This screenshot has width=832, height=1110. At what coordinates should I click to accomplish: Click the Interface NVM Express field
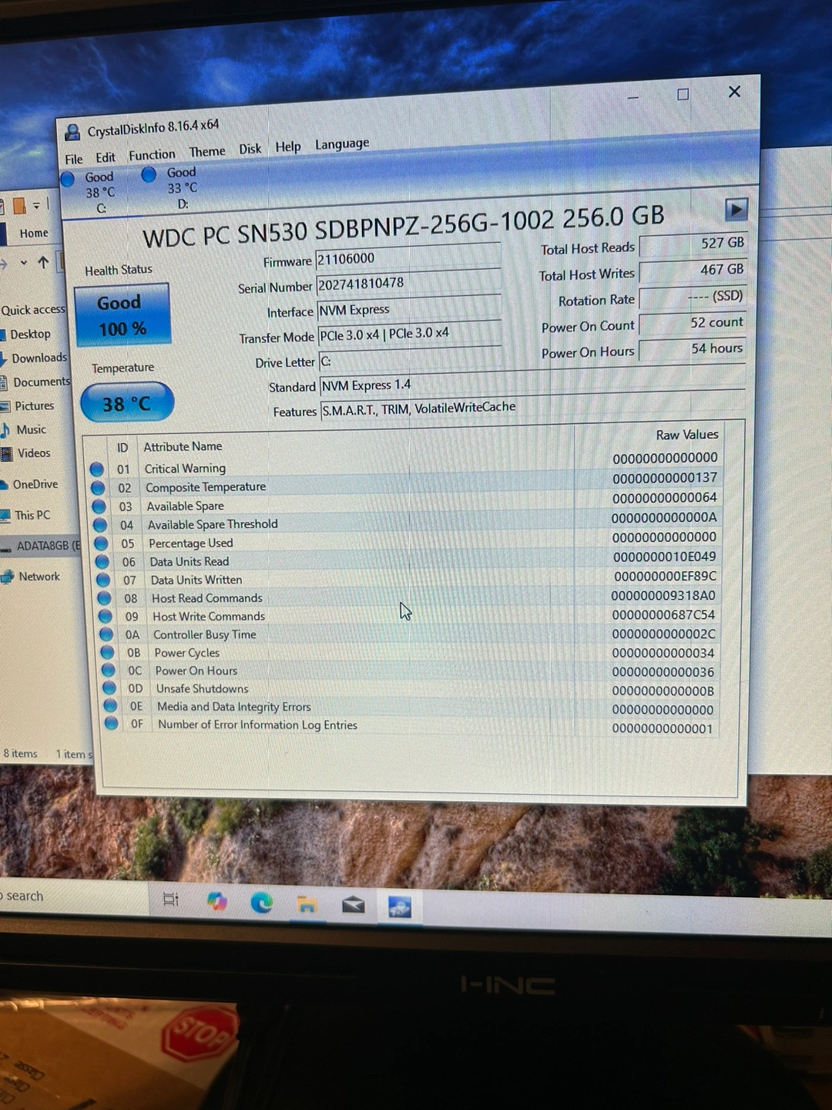409,309
